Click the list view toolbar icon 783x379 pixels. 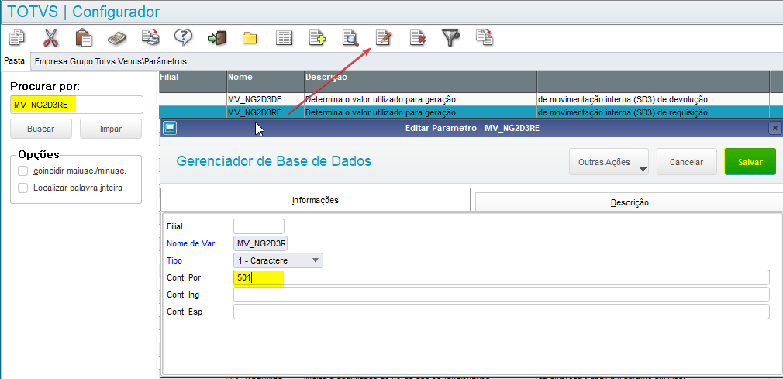[285, 38]
